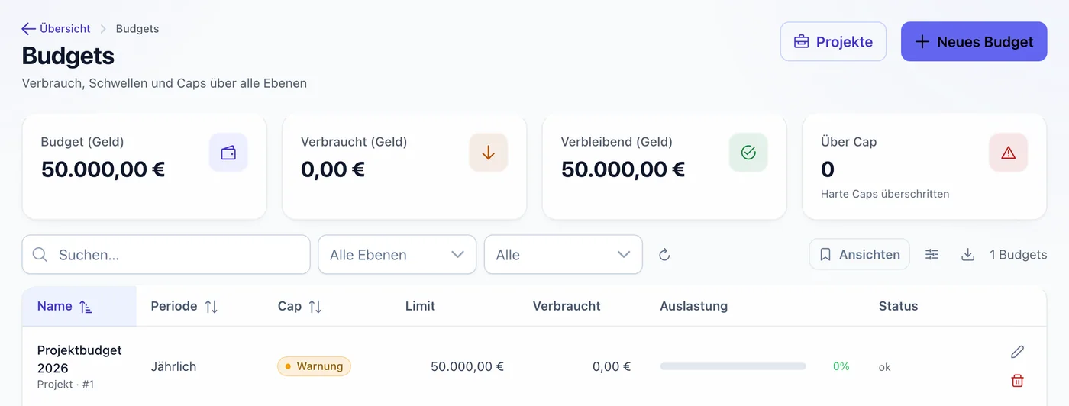This screenshot has height=406, width=1069.
Task: Open the Ansichten saved views menu
Action: 860,255
